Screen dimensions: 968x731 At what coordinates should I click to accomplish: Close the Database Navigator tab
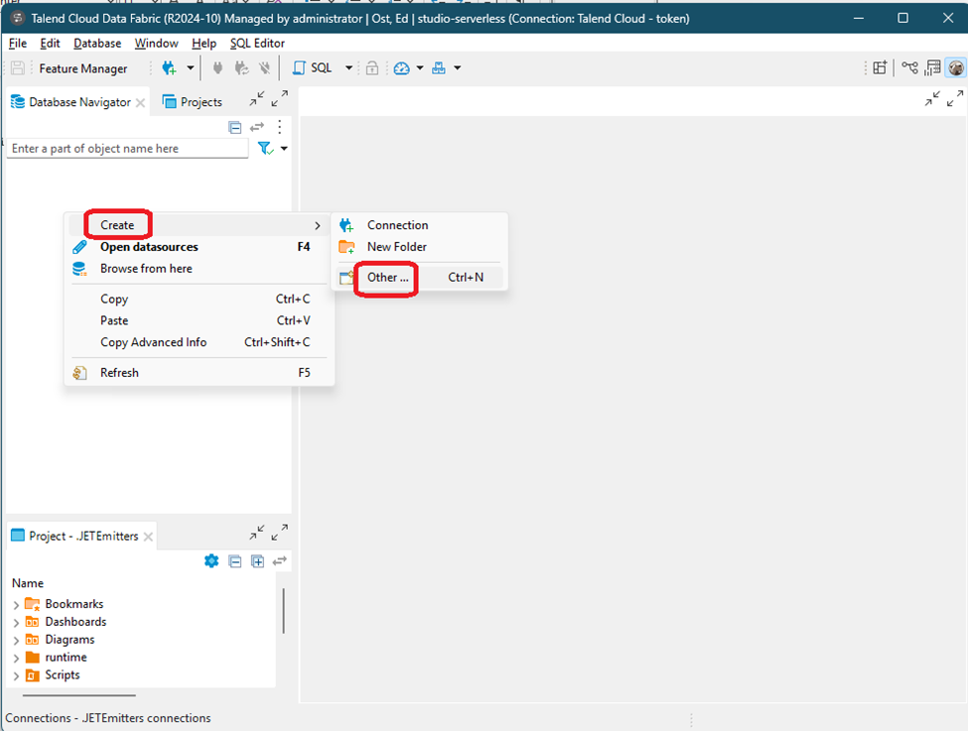coord(141,102)
